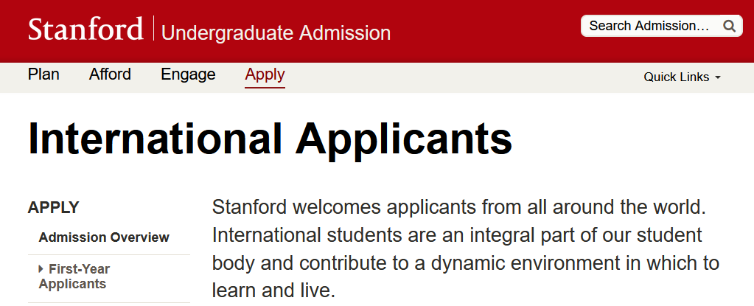Focus the Search Admission text field
The height and width of the screenshot is (306, 754).
(x=649, y=26)
